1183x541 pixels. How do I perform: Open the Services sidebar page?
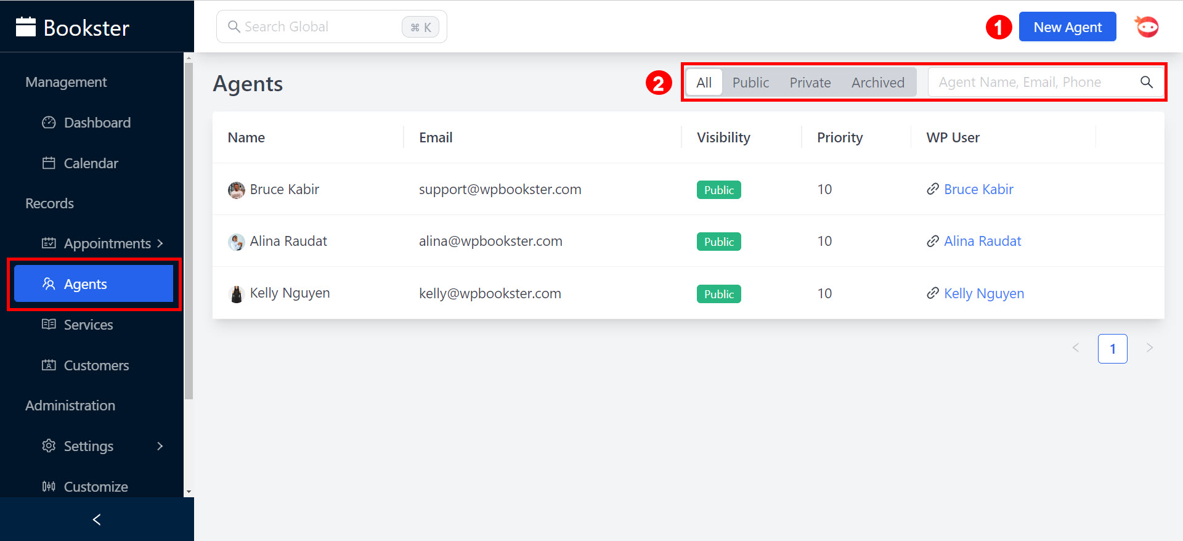click(88, 325)
